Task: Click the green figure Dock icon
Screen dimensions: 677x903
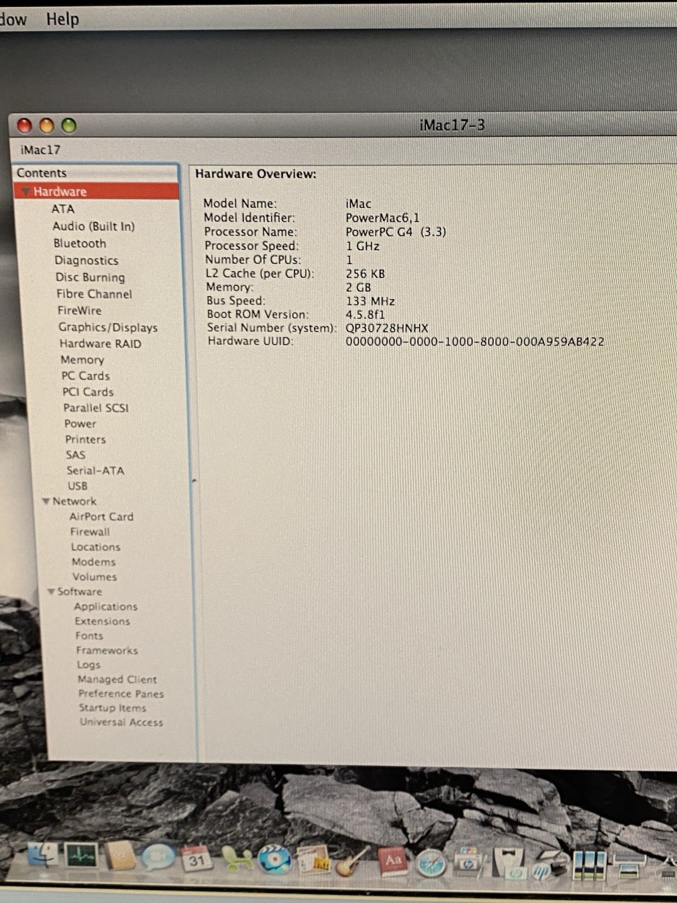Action: pyautogui.click(x=236, y=860)
